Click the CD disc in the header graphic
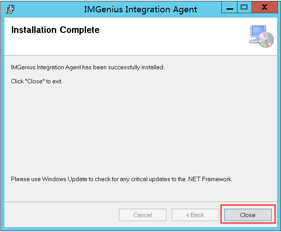This screenshot has height=232, width=281. click(x=266, y=40)
